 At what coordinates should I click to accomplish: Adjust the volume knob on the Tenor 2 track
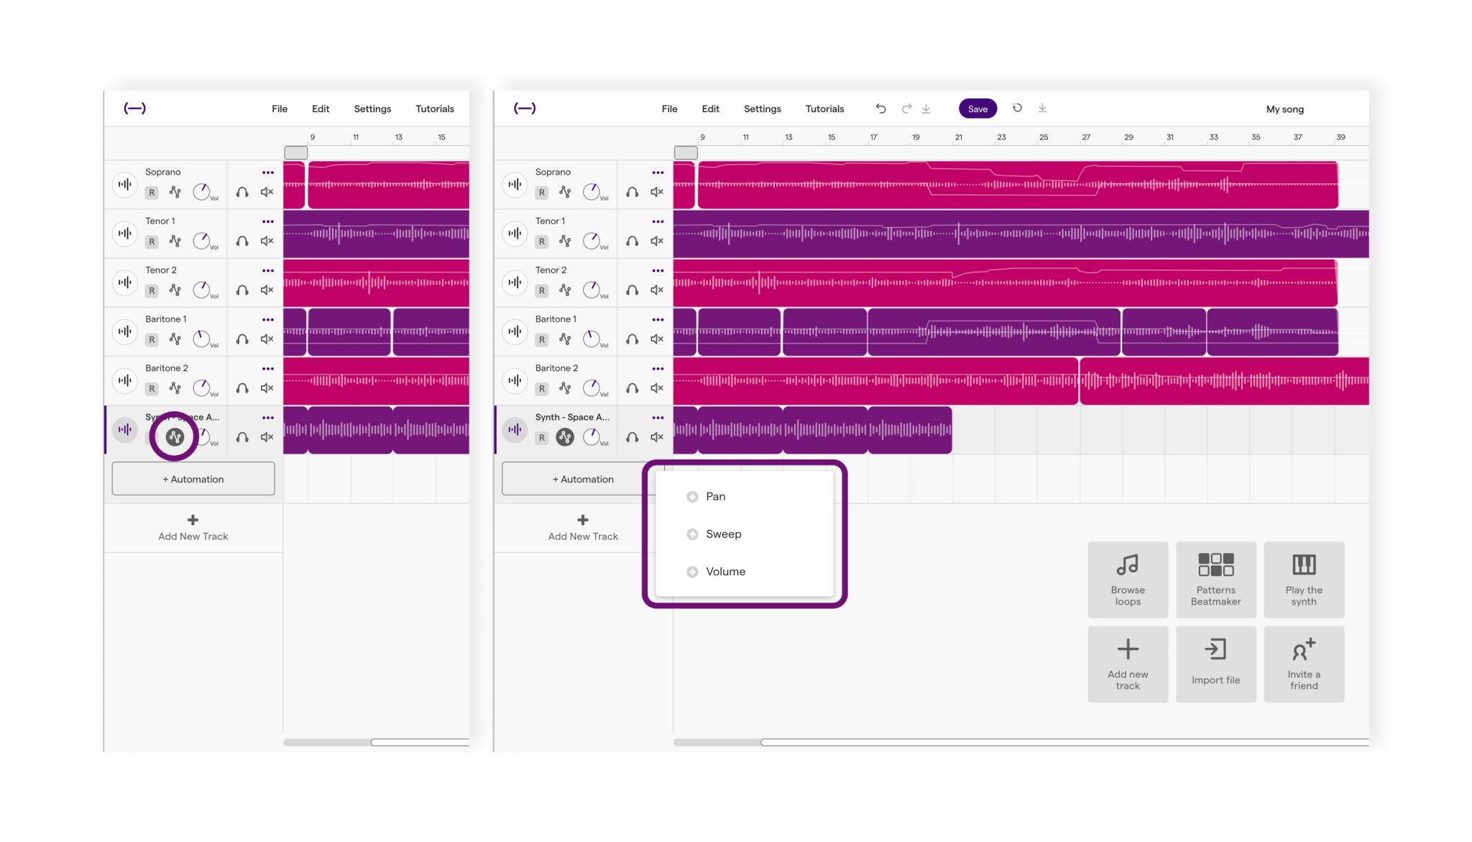[592, 290]
